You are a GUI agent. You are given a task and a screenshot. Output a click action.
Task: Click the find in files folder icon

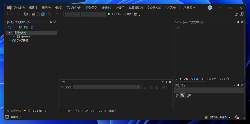[x=129, y=14]
